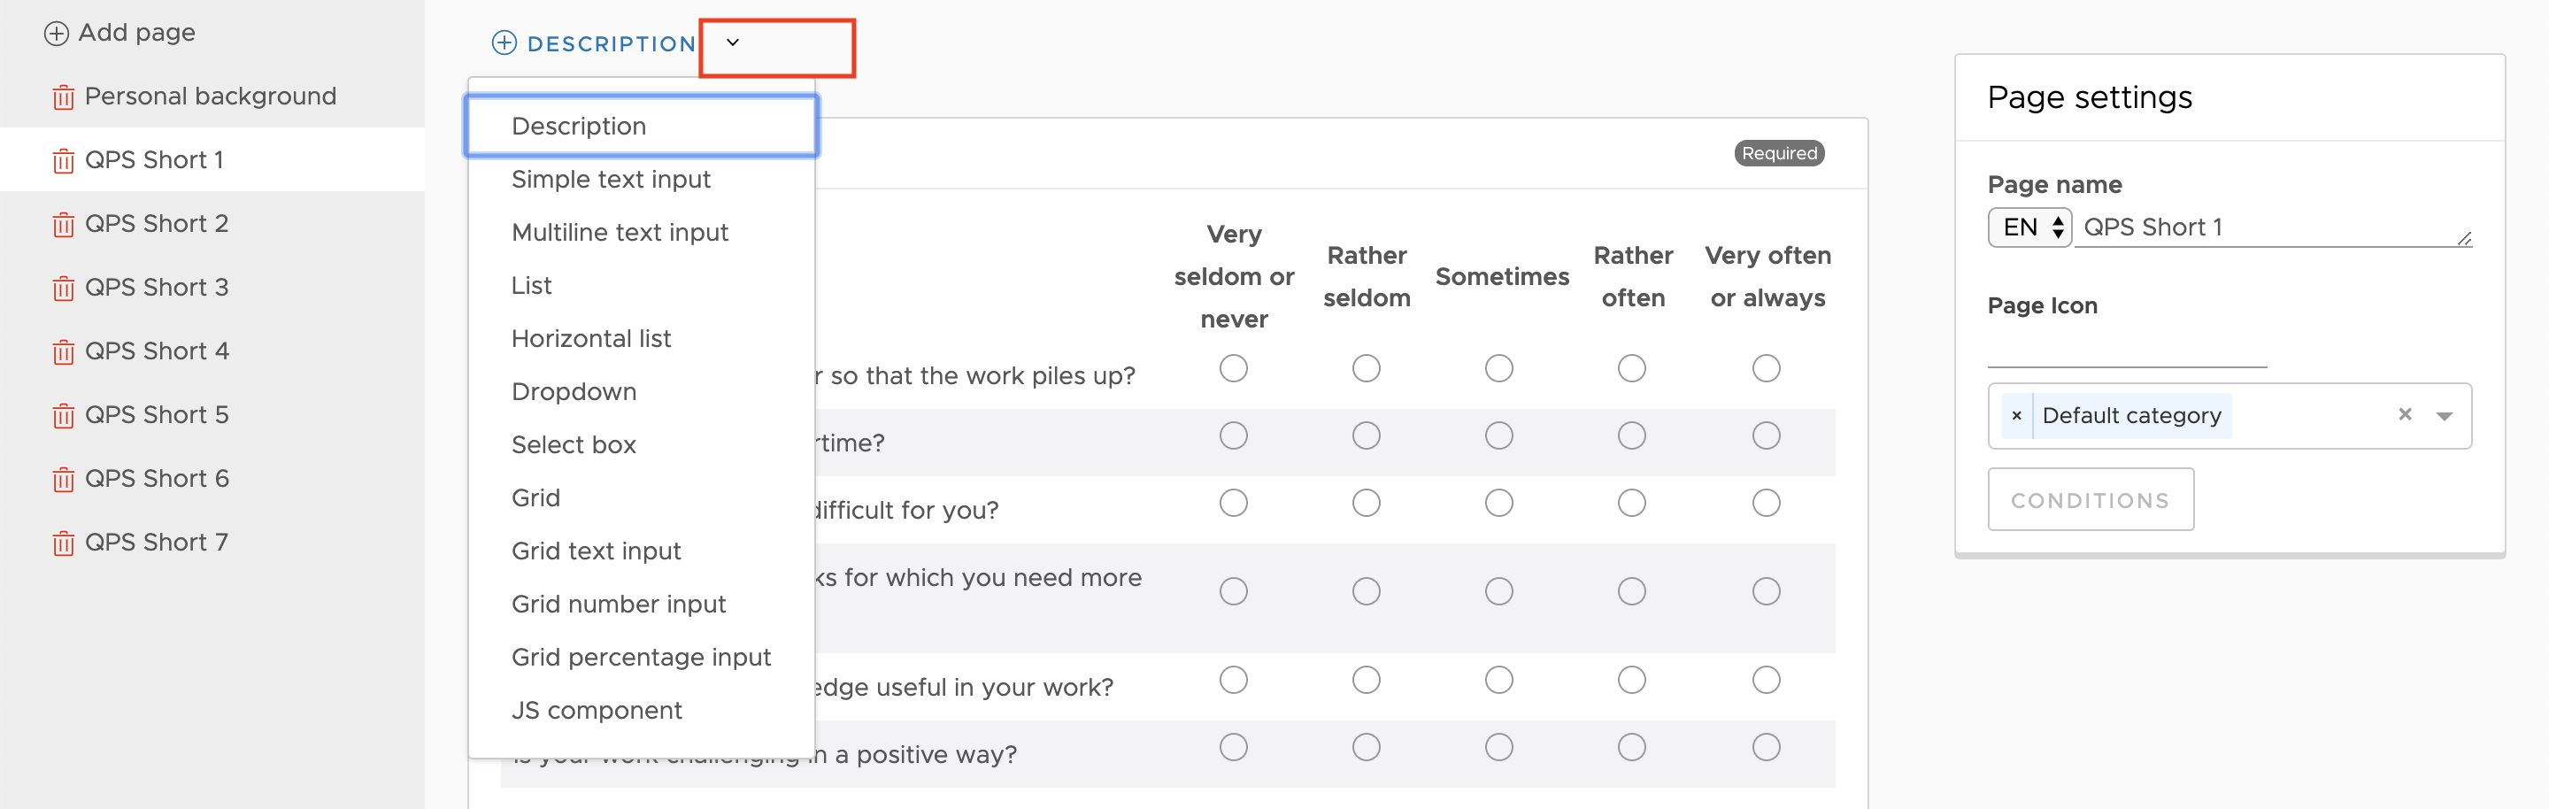
Task: Delete the Personal background page via trash icon
Action: pyautogui.click(x=64, y=97)
